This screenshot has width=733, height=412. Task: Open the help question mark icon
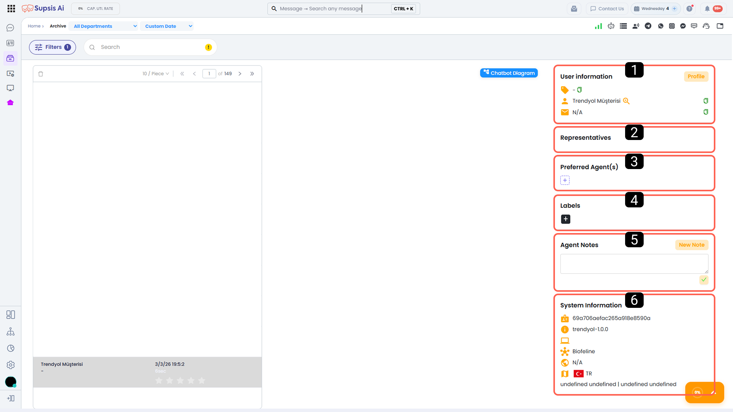point(689,9)
